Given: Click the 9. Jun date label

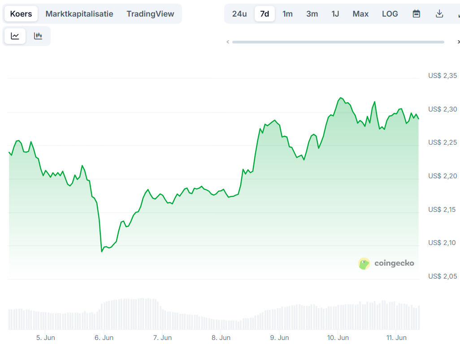Looking at the screenshot, I should click(279, 338).
